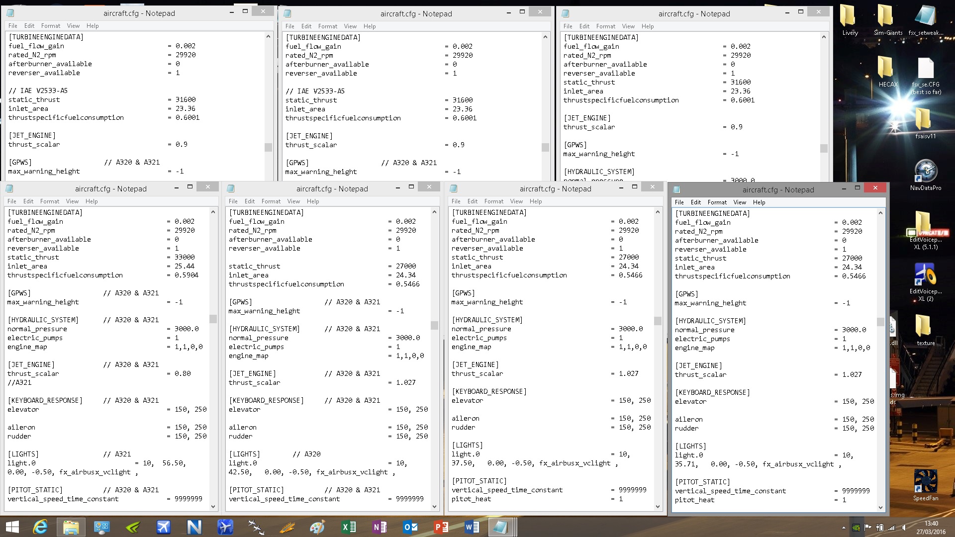Open the fsx_setweak notepad file icon
955x537 pixels.
[925, 16]
